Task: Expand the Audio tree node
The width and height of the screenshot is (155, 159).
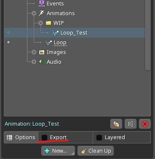Action: (34, 62)
